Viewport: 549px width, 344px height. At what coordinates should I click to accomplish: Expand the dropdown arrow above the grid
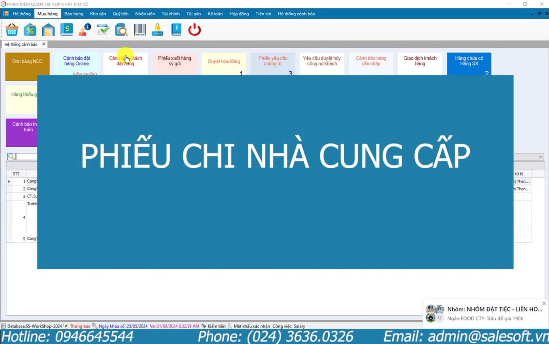[540, 157]
